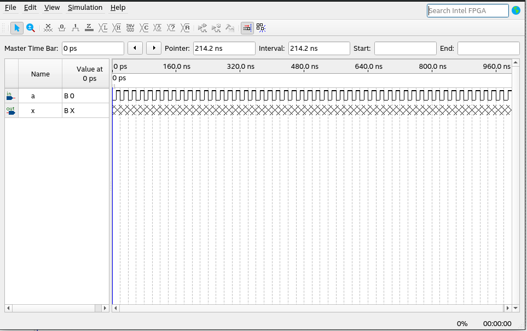Click the Forcing High (1) icon

coord(76,27)
